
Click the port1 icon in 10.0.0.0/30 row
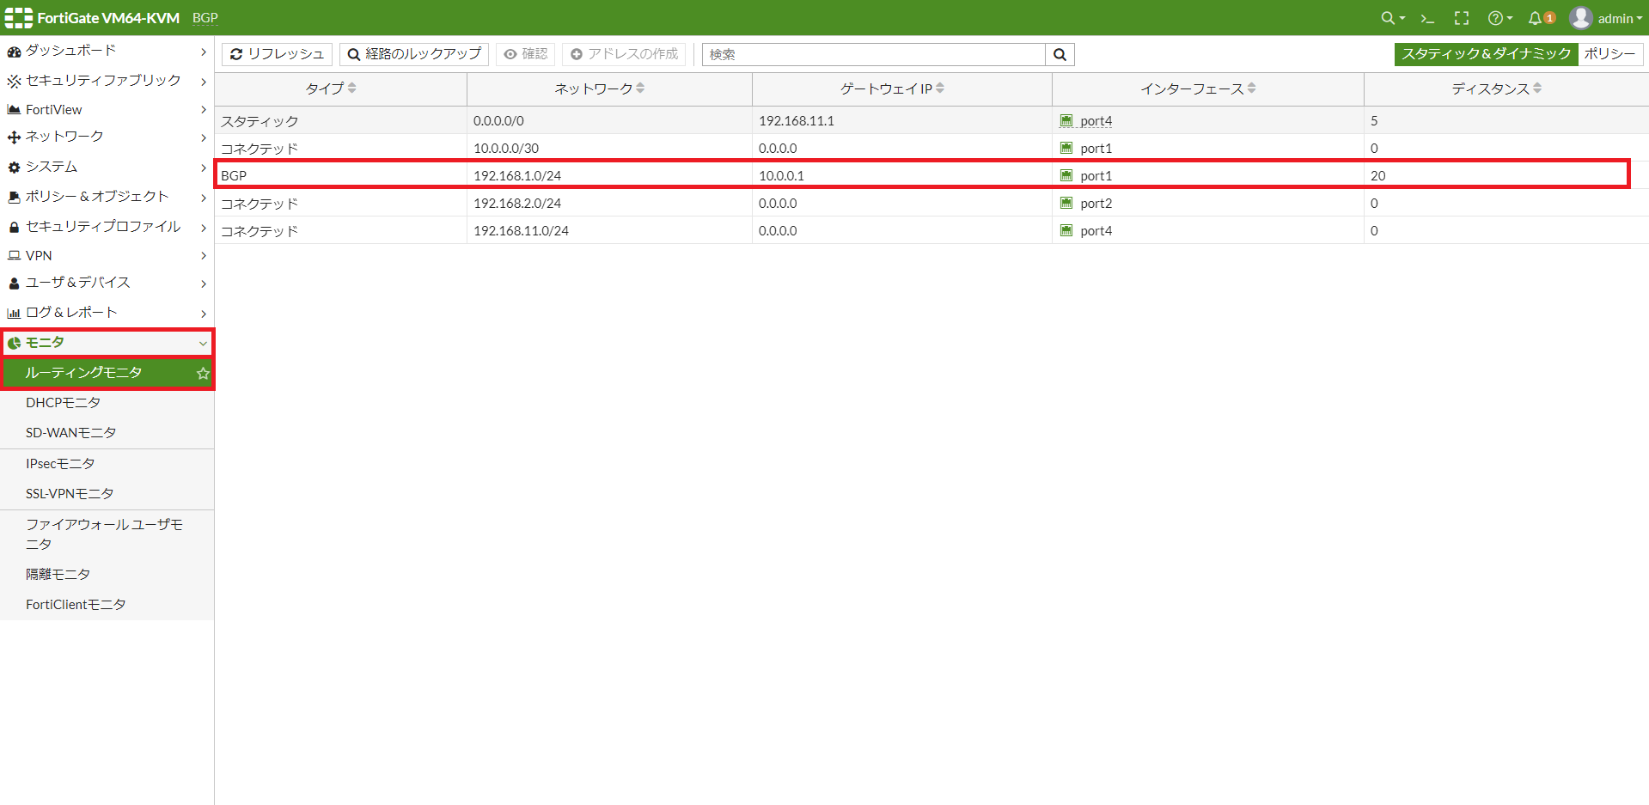pos(1066,148)
